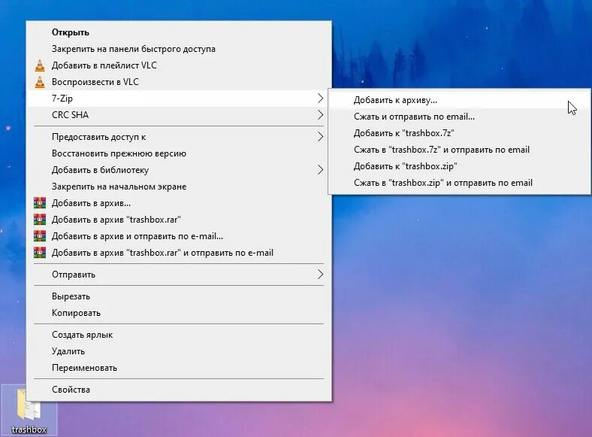Choose 7-Zip 'Добавить к архиву...' option
Screen dimensions: 592x437
[x=459, y=100]
